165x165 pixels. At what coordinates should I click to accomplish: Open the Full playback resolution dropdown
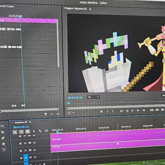pos(163,95)
